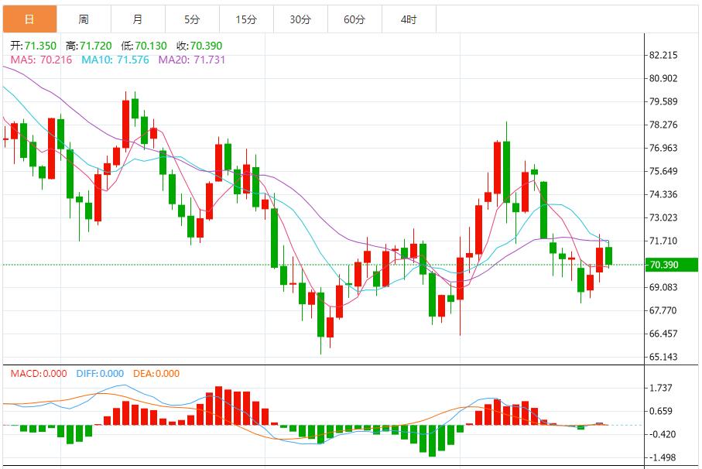The image size is (702, 469).
Task: Select the 日 daily chart tab
Action: [29, 19]
